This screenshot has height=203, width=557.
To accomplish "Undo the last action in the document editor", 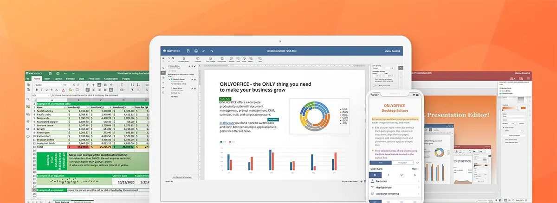I will click(204, 51).
